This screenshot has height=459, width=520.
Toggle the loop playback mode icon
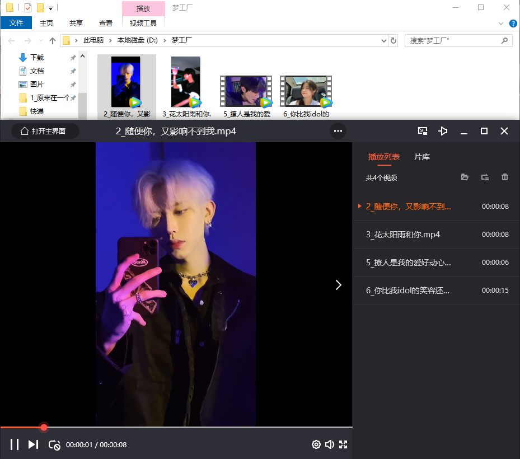(x=54, y=445)
